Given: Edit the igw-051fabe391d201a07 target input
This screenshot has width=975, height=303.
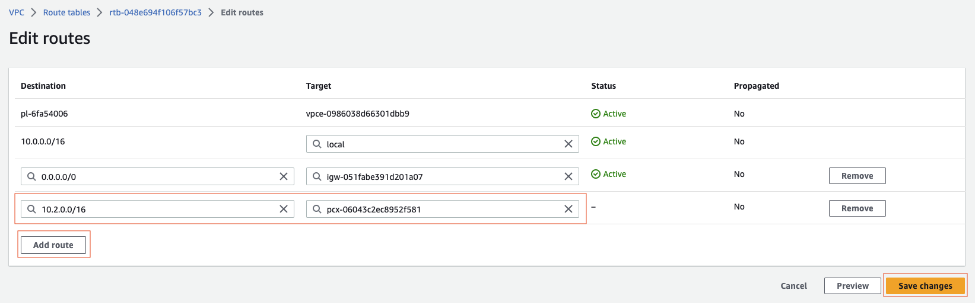Looking at the screenshot, I should tap(442, 176).
